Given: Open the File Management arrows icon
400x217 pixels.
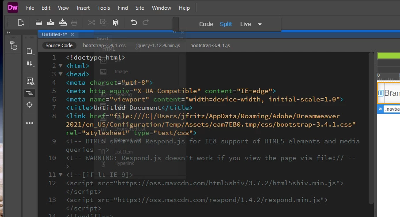Looking at the screenshot, I should (x=30, y=63).
